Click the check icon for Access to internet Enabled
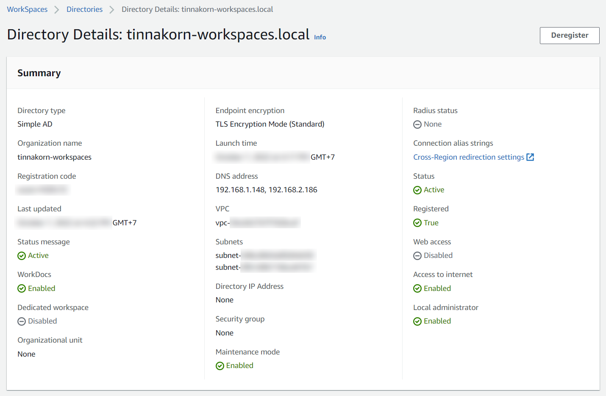 tap(417, 288)
